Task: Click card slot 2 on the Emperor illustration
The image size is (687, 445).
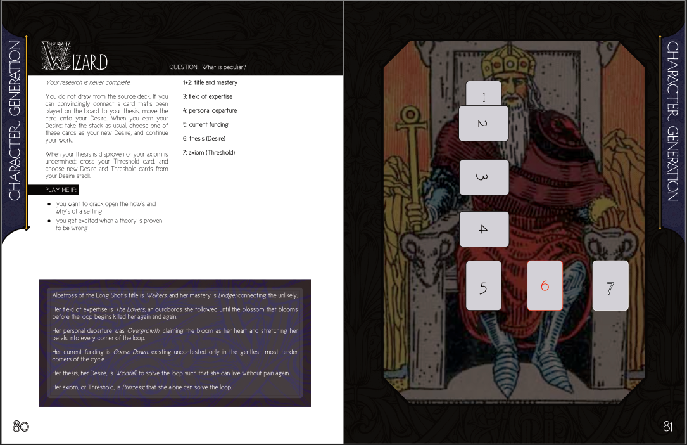Action: tap(484, 123)
